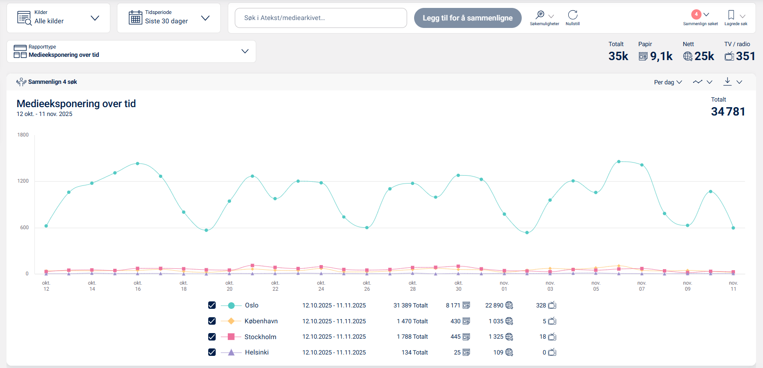Click the Atekst/mediearkivet search field
The image size is (763, 368).
(x=320, y=18)
